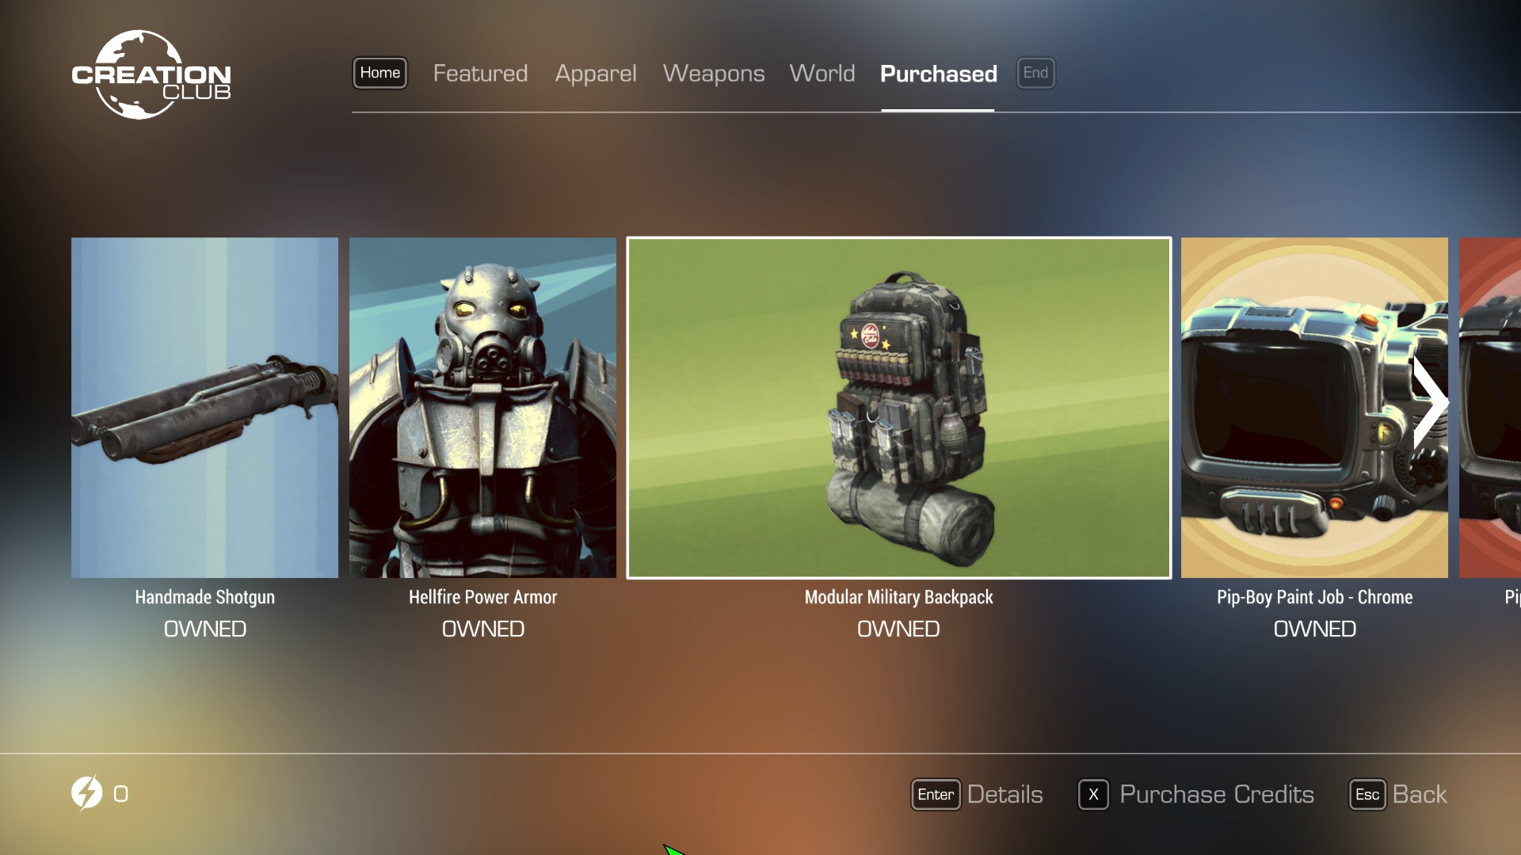Go to the Weapons tab
The image size is (1521, 855).
tap(713, 74)
